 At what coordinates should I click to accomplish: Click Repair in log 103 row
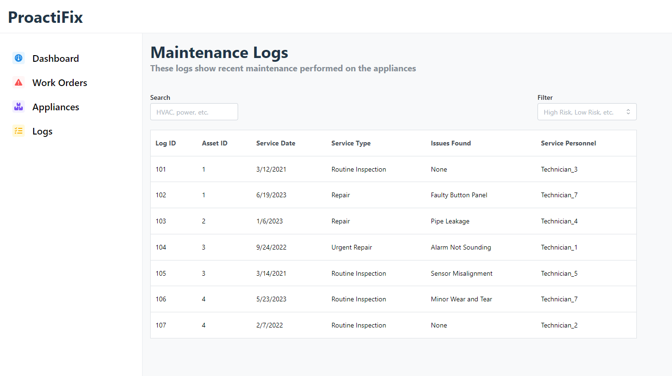click(341, 221)
